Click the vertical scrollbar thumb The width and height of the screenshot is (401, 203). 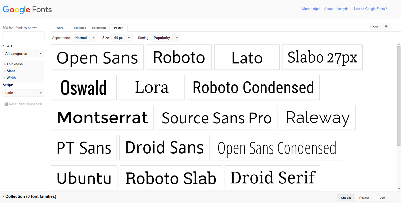point(399,96)
